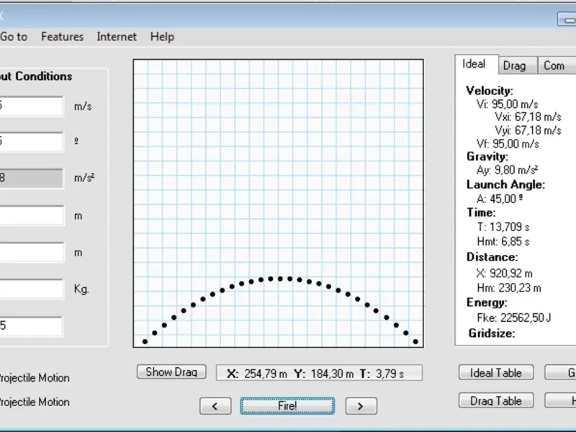Open the Help menu
The image size is (576, 432).
(162, 37)
